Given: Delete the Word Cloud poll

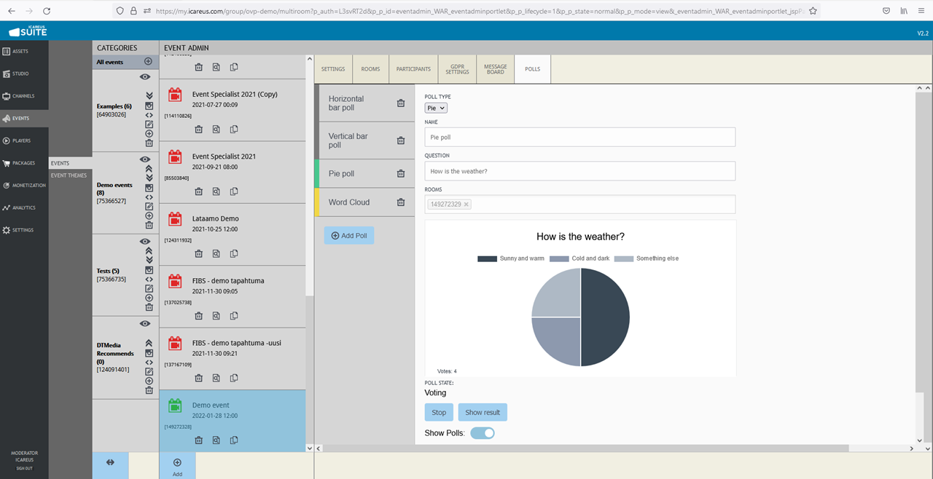Looking at the screenshot, I should 400,202.
